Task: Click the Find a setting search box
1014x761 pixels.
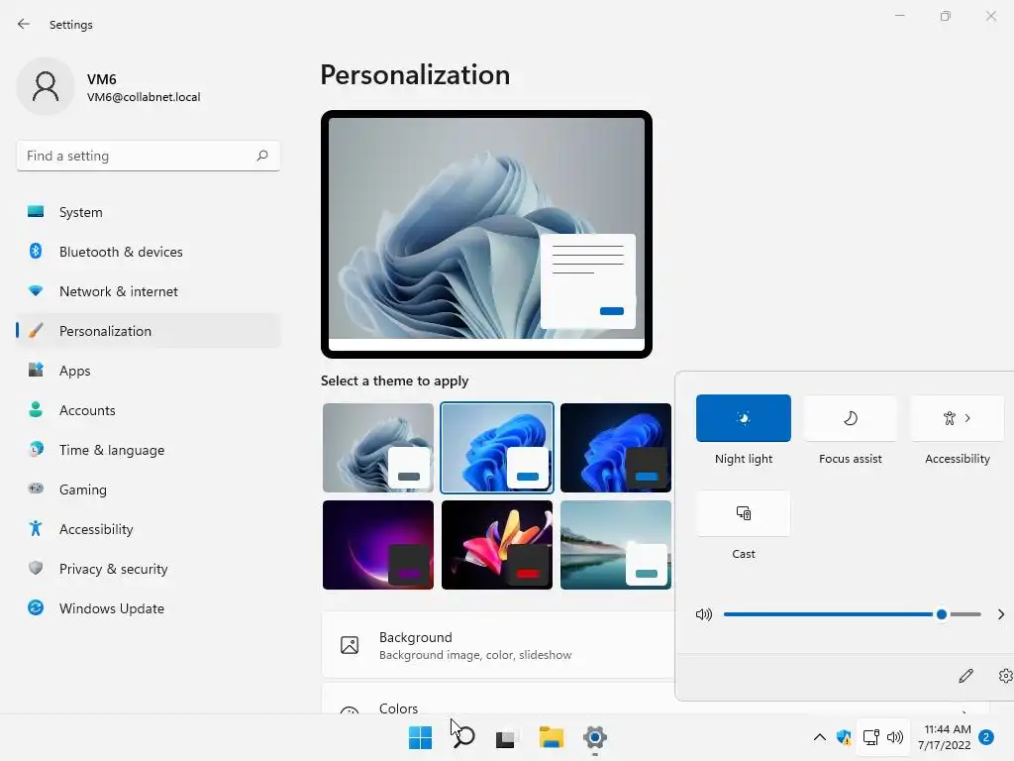Action: (149, 156)
